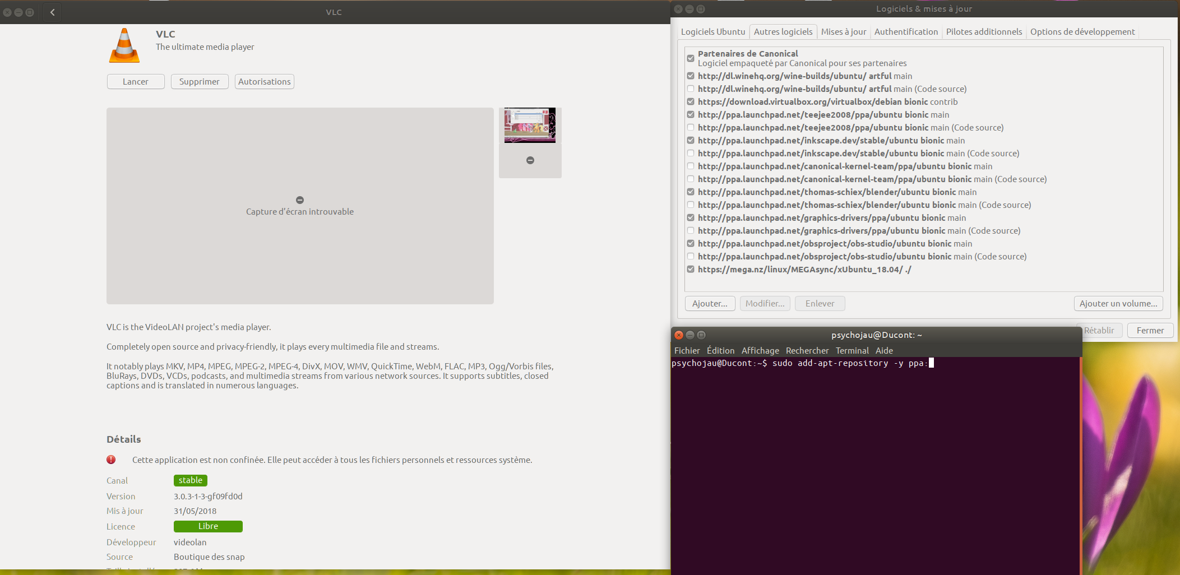Enable inkscape.dev stable (Code source) checkbox
Screen dimensions: 1180x575
click(691, 153)
